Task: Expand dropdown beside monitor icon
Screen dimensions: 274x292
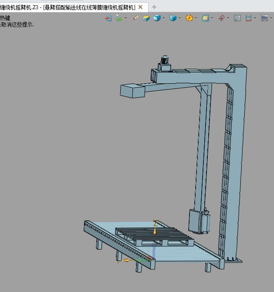Action: coord(271,18)
